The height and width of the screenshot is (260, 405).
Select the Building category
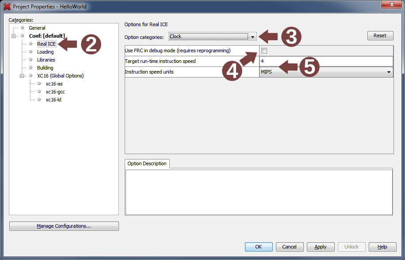(45, 68)
